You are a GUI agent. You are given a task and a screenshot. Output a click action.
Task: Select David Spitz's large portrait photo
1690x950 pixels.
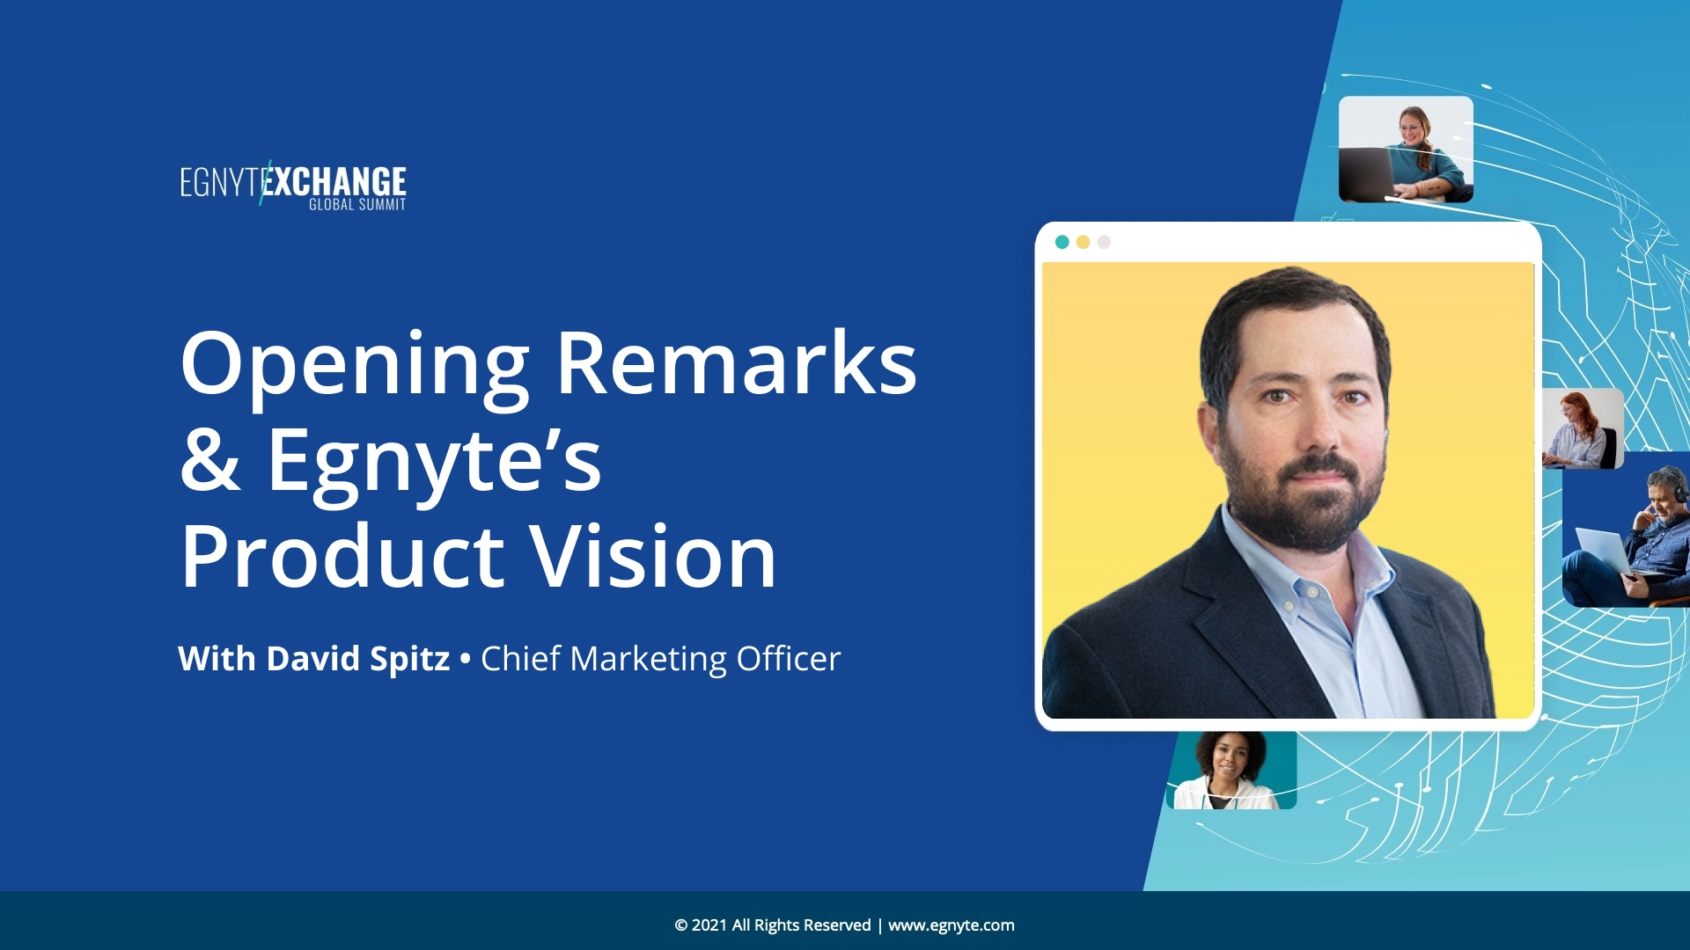point(1287,490)
